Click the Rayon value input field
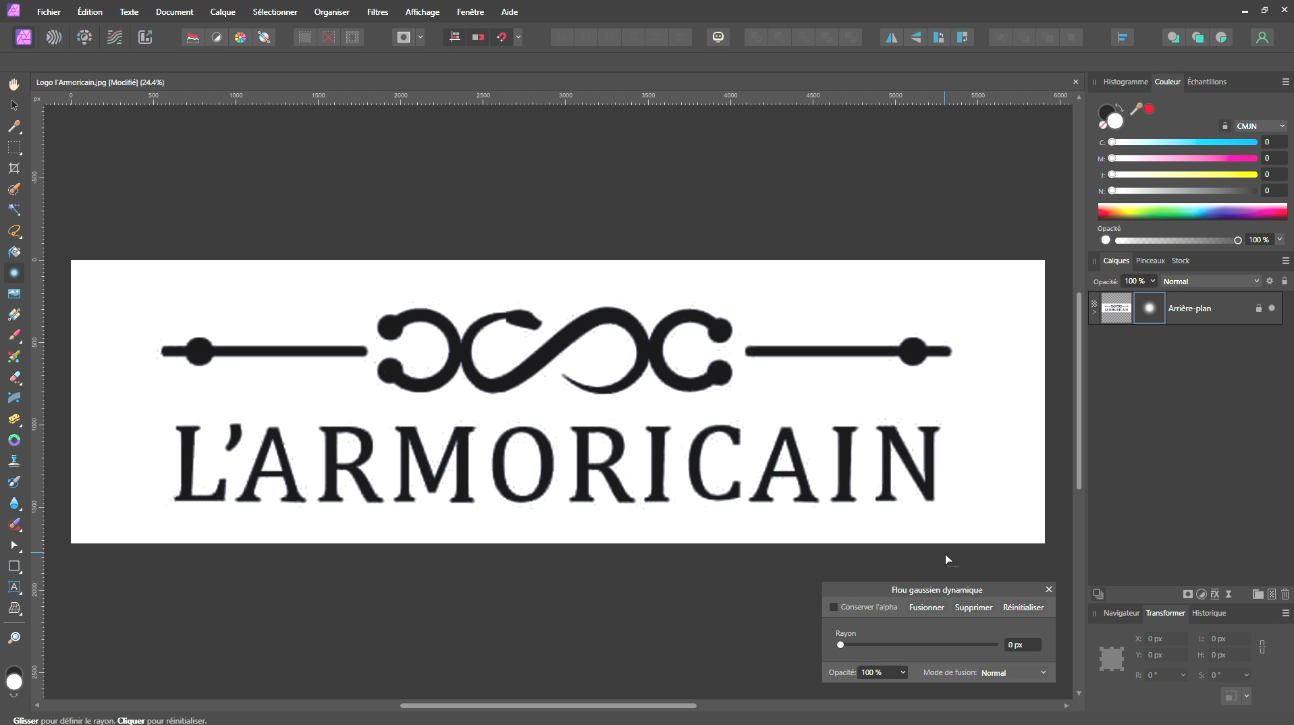 (1022, 645)
